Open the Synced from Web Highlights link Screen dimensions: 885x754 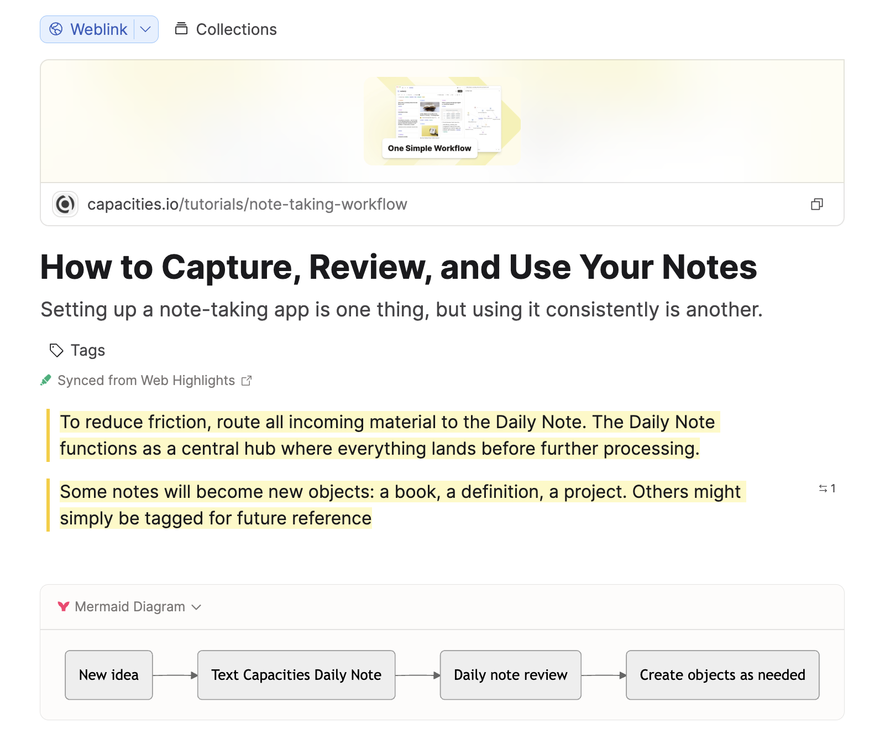click(146, 381)
